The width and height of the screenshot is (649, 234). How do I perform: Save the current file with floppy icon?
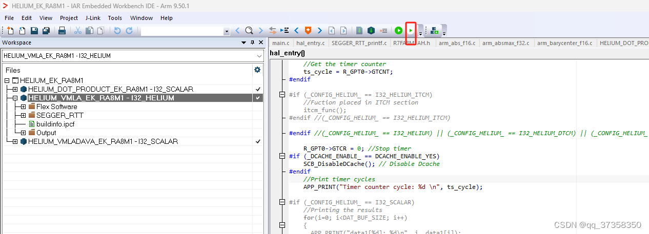34,31
